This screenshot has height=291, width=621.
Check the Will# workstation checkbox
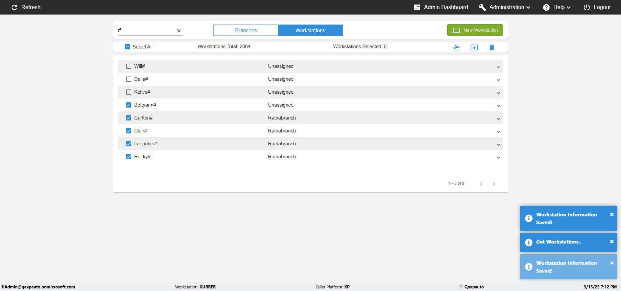coord(129,66)
